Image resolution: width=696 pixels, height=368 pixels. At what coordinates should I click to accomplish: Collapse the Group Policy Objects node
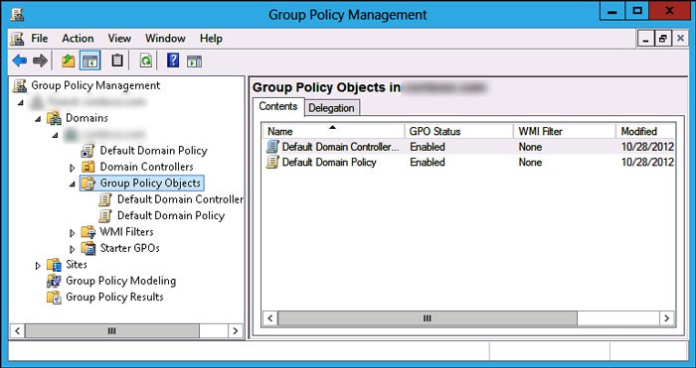(73, 184)
